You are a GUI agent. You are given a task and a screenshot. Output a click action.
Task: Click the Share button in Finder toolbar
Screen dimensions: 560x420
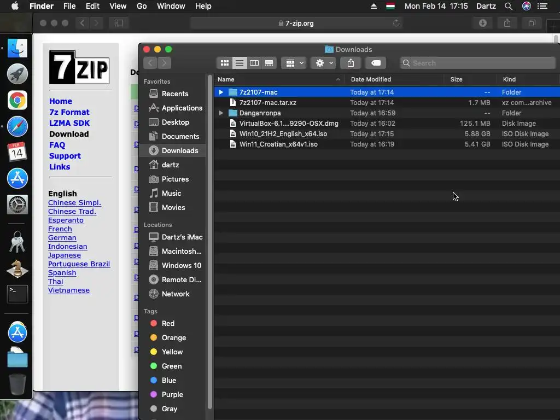351,63
